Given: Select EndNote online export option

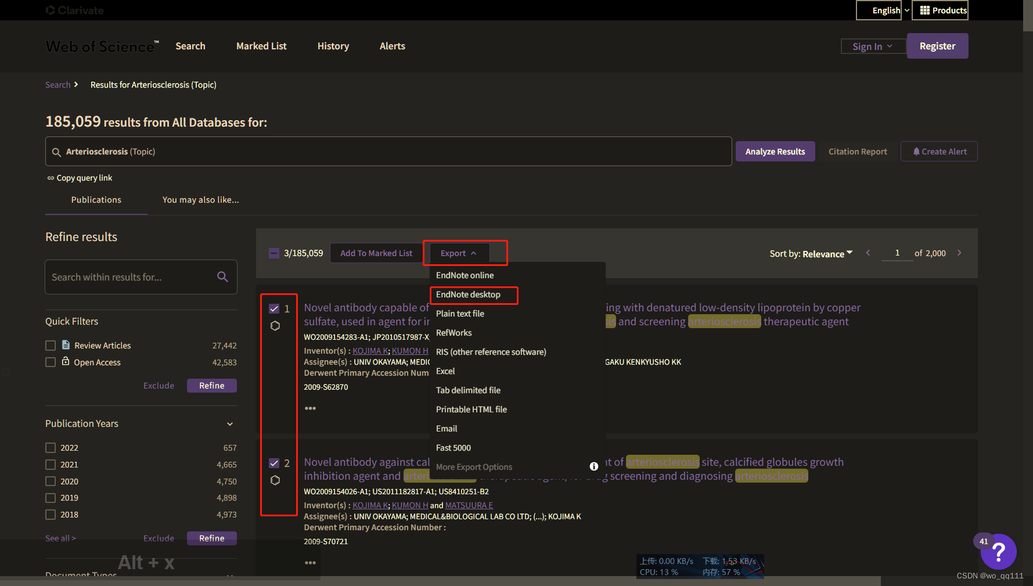Looking at the screenshot, I should click(x=465, y=275).
